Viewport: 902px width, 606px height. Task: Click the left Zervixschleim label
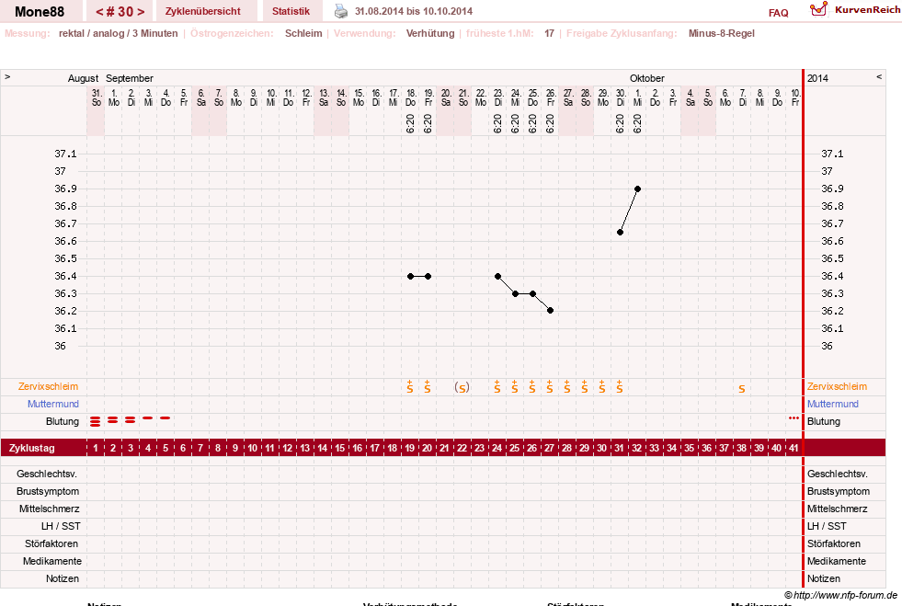click(48, 387)
